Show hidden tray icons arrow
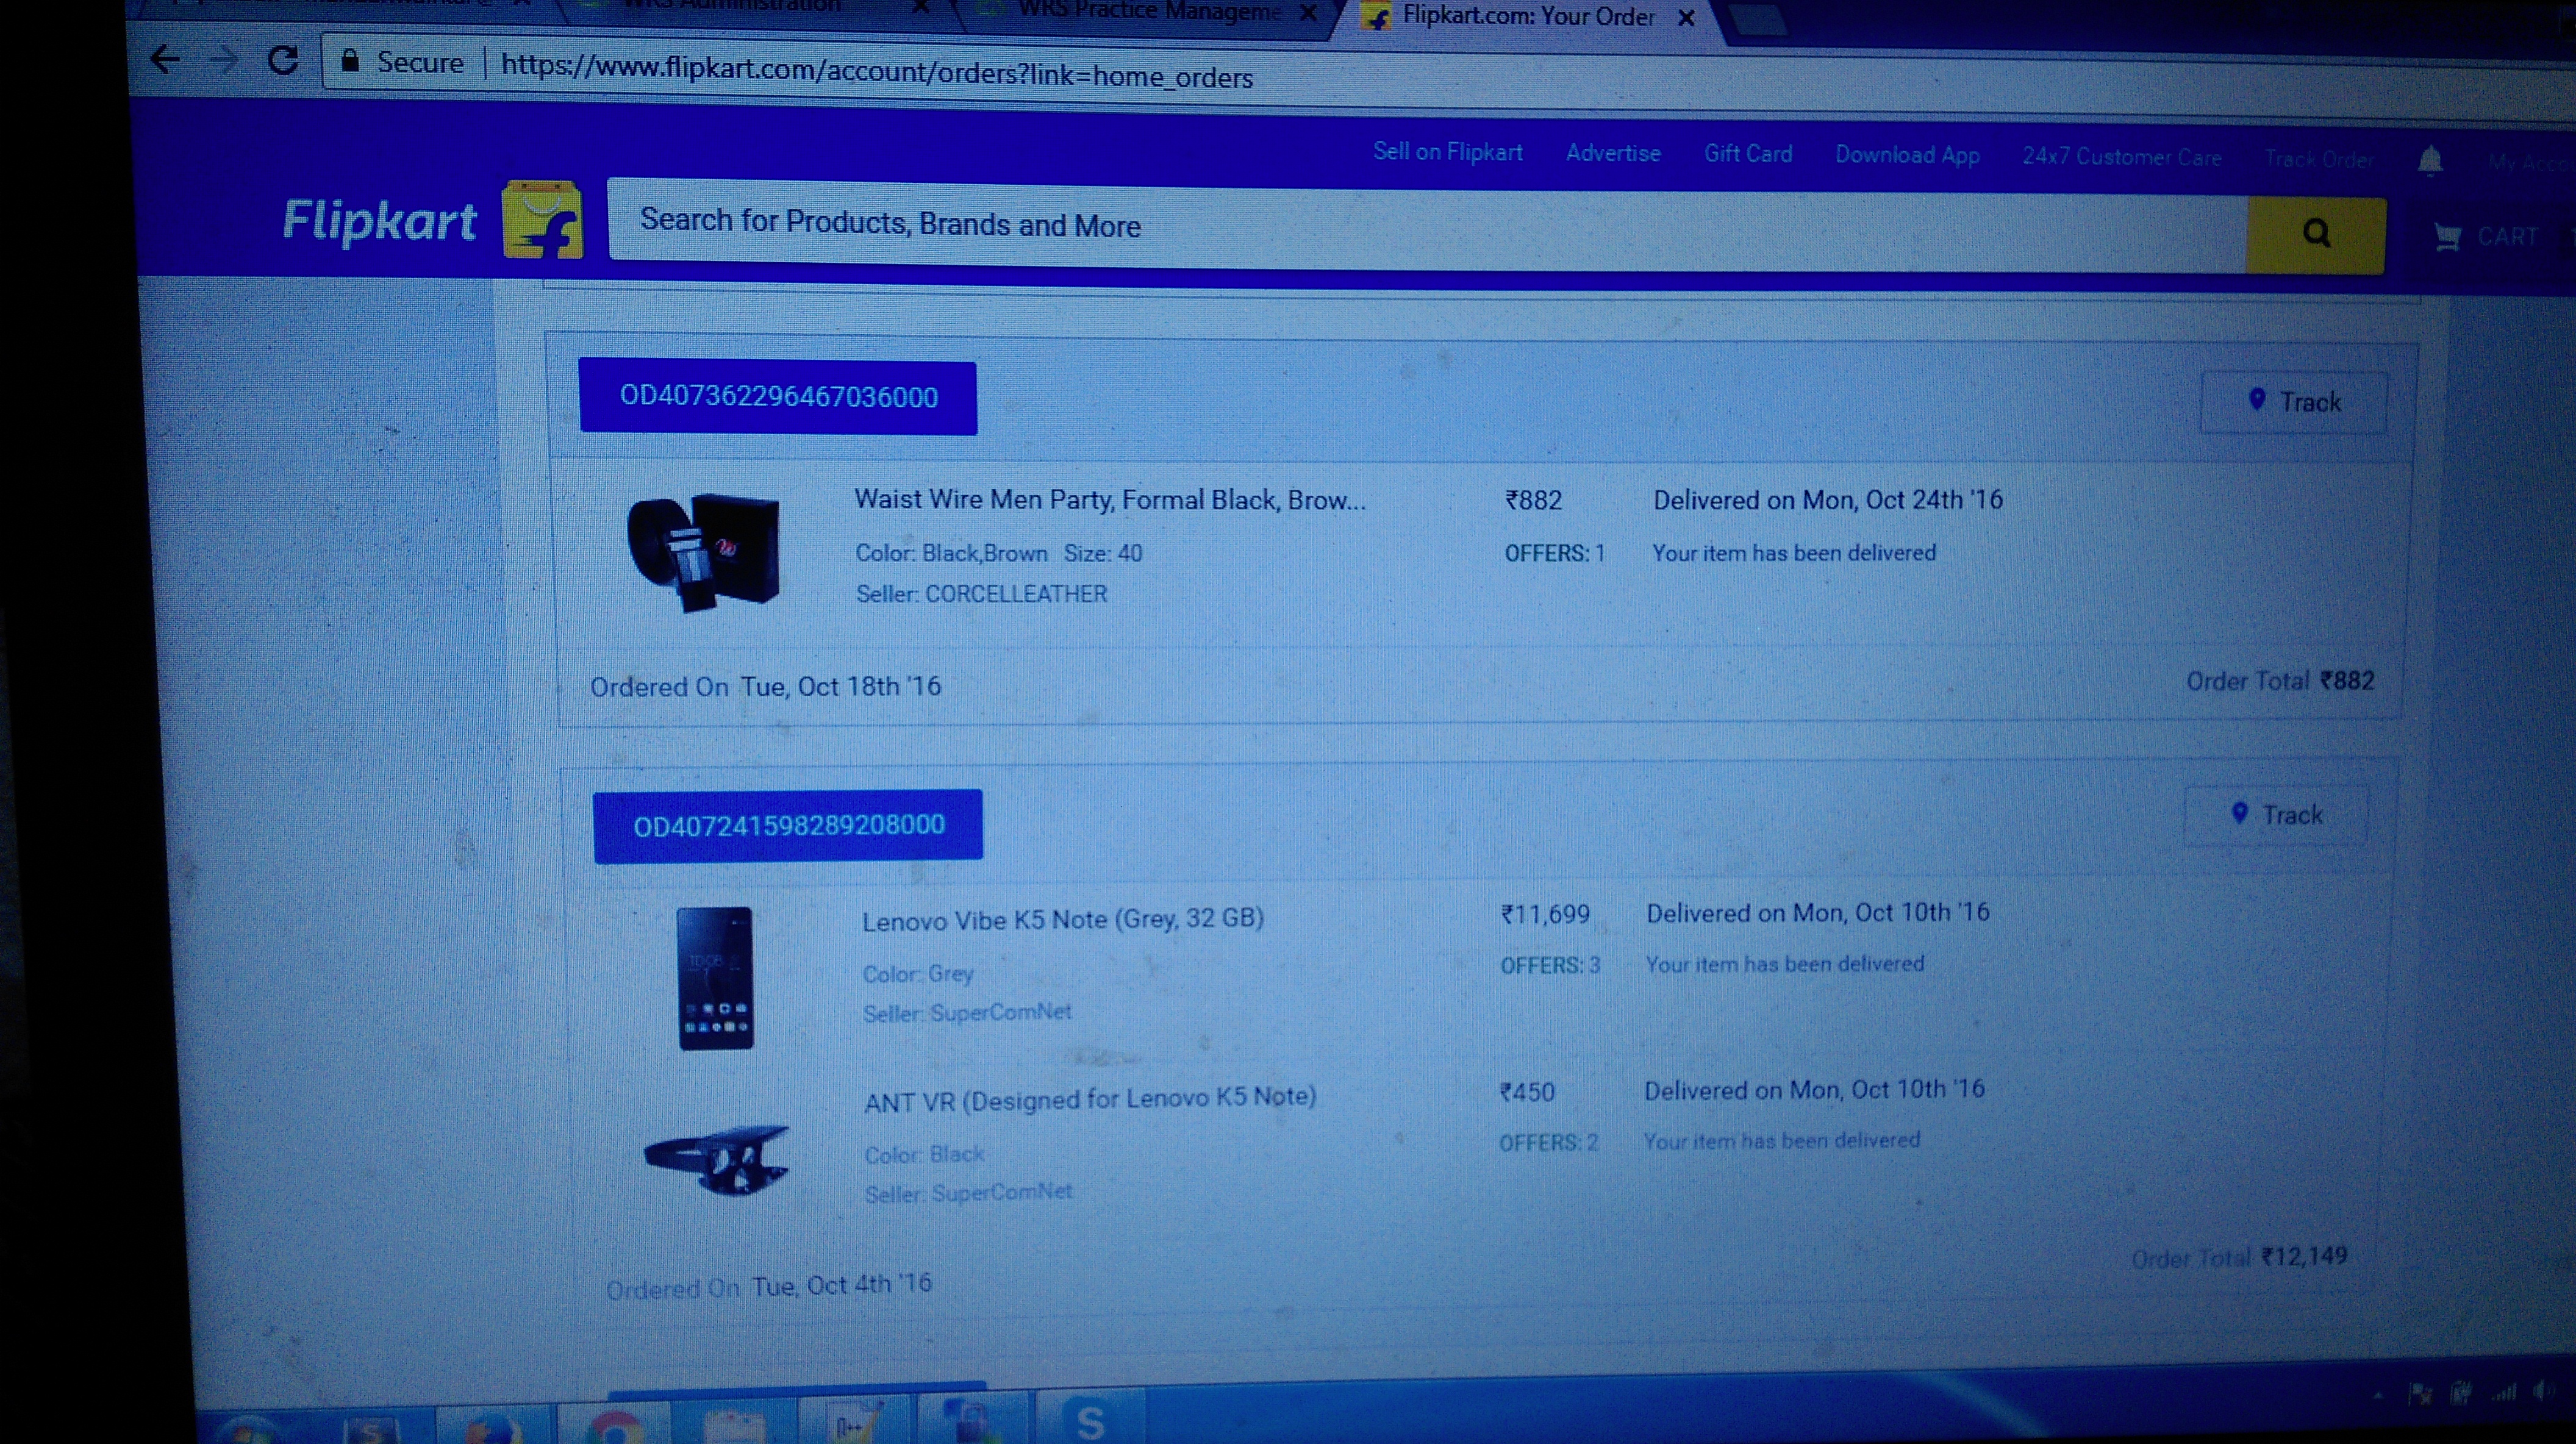Screen dimensions: 2576x1444 2377,1394
